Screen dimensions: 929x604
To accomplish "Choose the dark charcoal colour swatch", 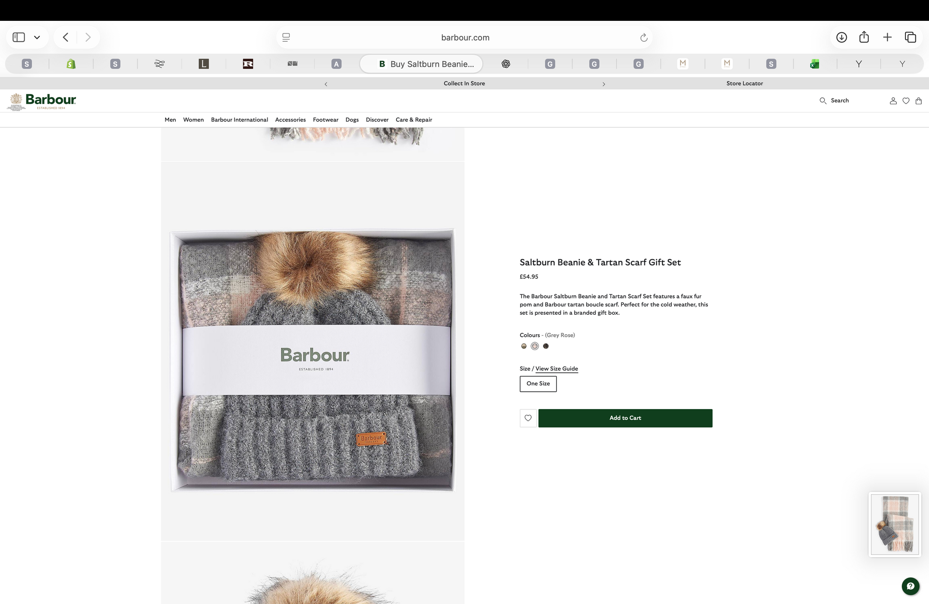I will [546, 346].
